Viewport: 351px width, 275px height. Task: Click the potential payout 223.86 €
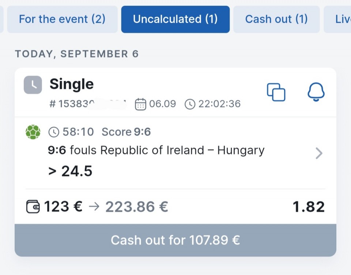tap(137, 207)
